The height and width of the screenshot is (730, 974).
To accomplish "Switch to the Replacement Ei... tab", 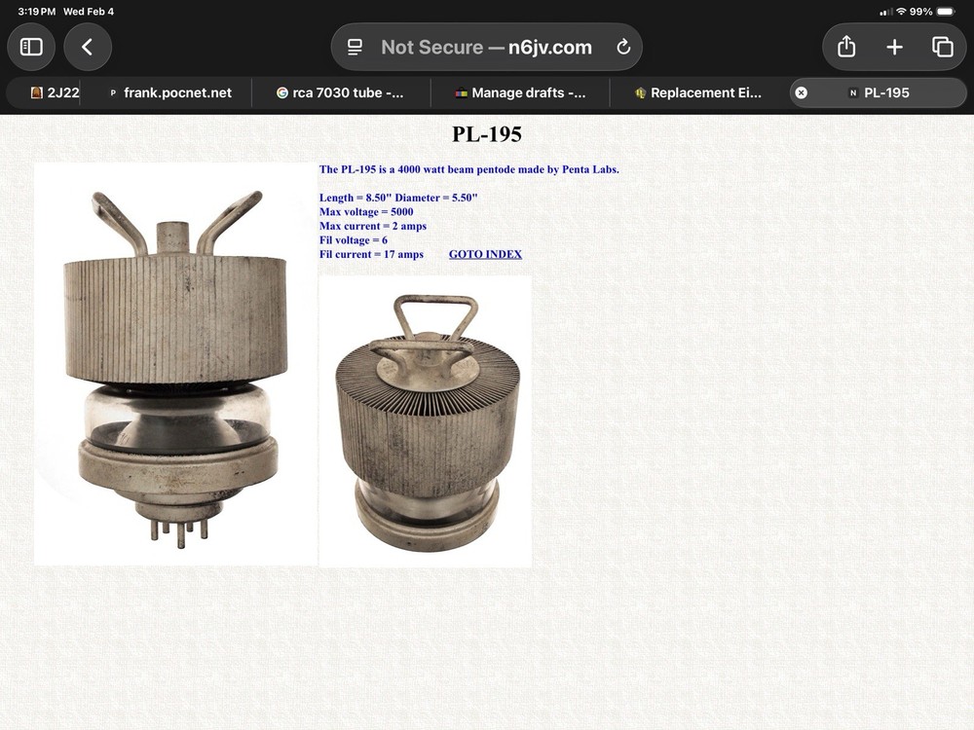I will (698, 93).
